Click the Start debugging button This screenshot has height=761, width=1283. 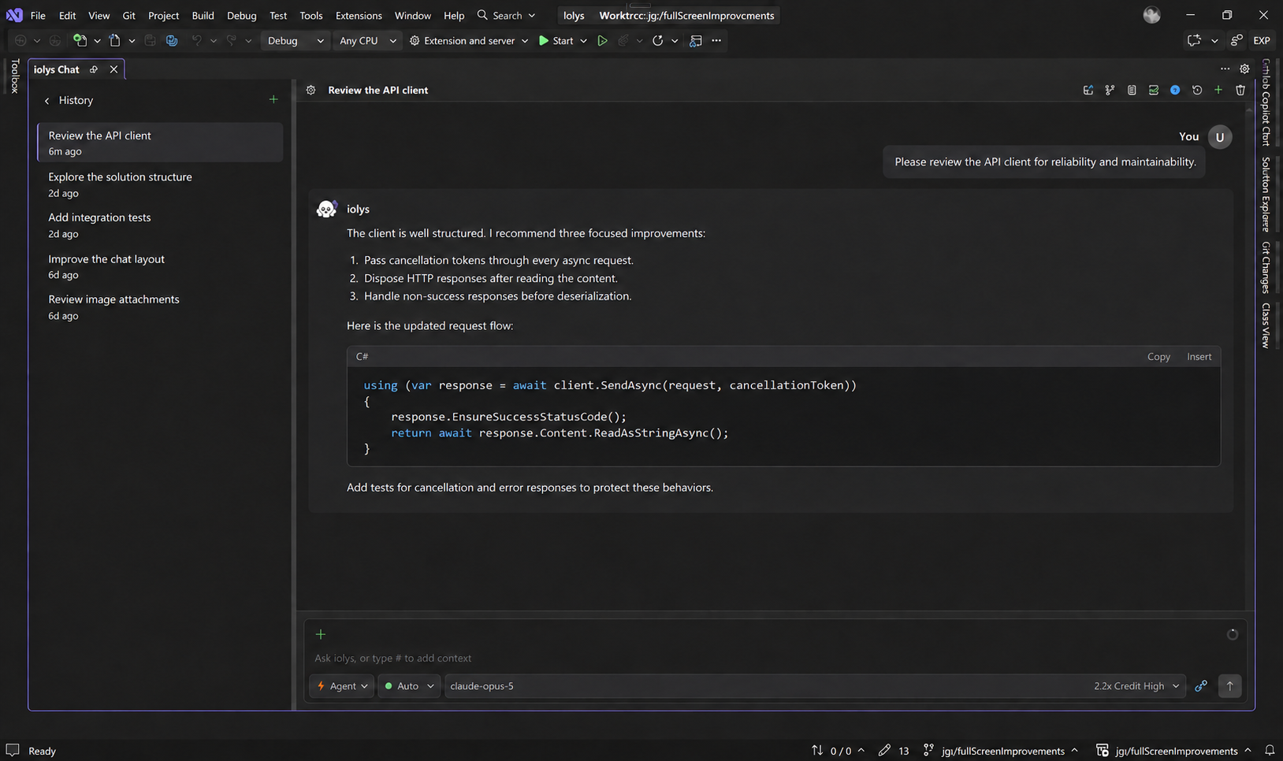(556, 41)
